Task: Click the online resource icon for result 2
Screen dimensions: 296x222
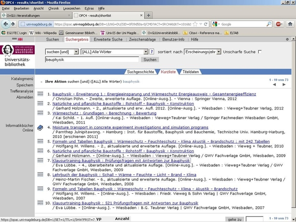Action: coord(41,103)
